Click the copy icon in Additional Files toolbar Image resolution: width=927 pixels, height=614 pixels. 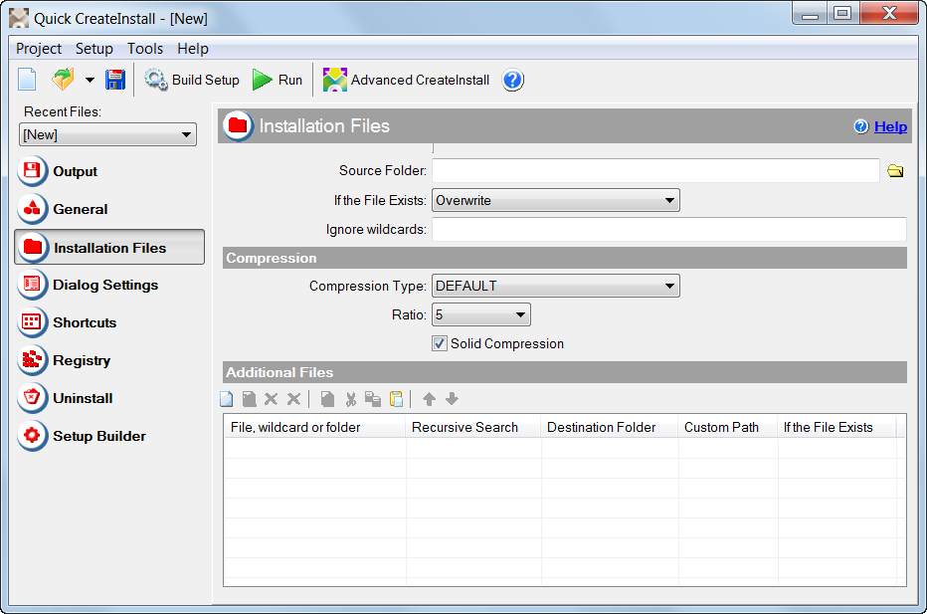click(x=372, y=399)
